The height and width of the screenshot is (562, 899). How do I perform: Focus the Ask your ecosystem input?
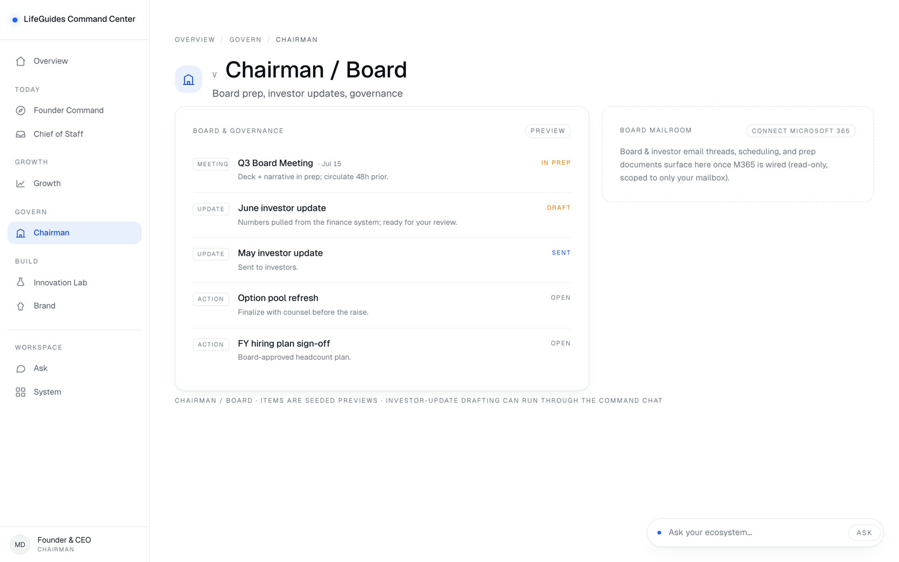753,533
